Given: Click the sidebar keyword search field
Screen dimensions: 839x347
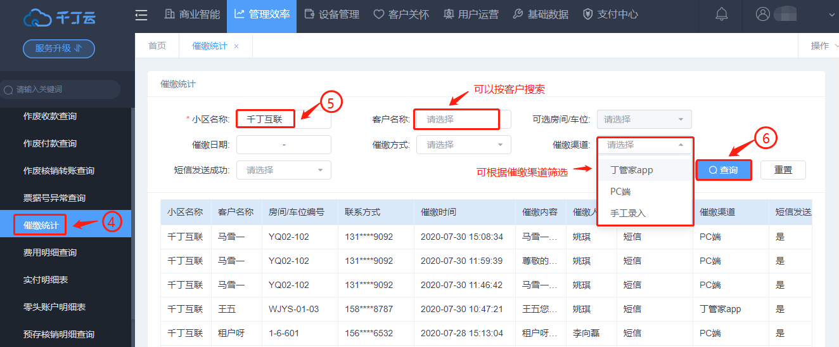Looking at the screenshot, I should tap(60, 89).
